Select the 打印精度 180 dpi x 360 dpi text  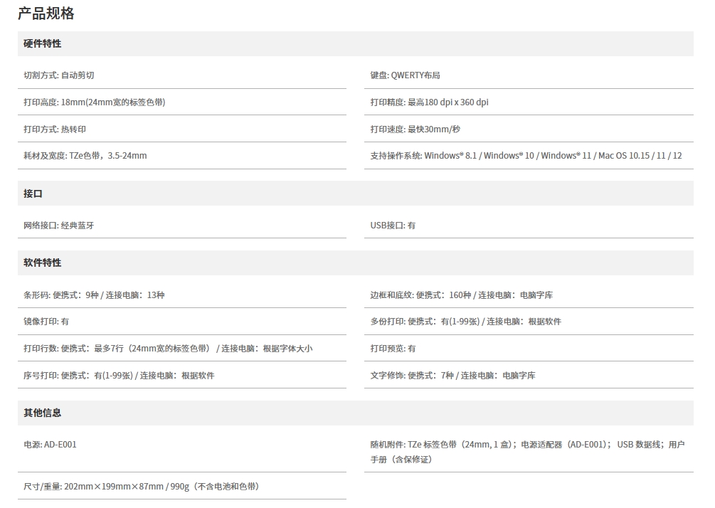coord(429,102)
